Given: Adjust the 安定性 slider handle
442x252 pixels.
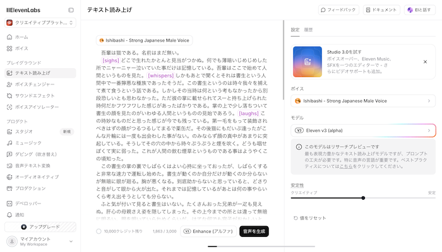Looking at the screenshot, I should coord(363,198).
